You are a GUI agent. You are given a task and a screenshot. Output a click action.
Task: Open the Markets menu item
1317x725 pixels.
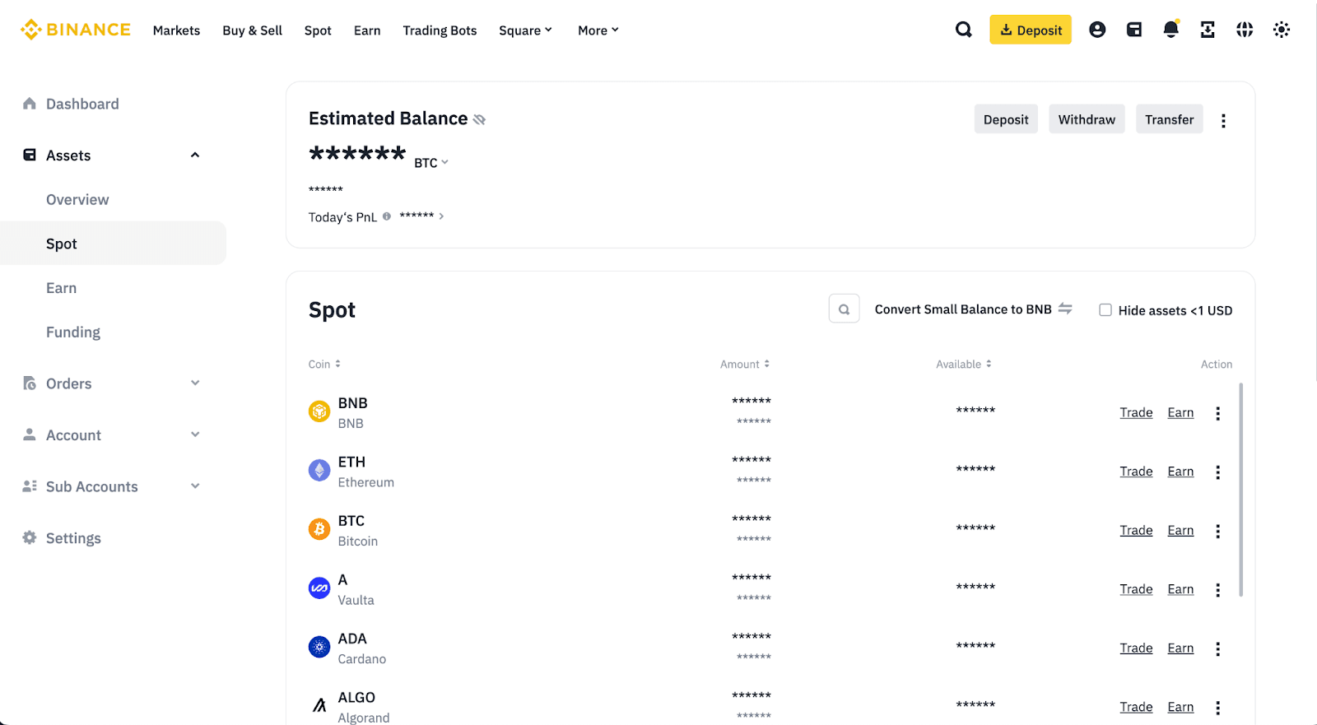click(x=176, y=30)
